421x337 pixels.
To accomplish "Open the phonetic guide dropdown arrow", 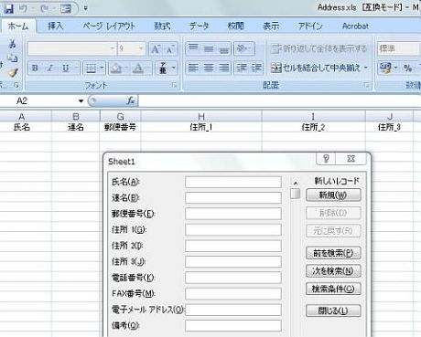I will pyautogui.click(x=174, y=68).
